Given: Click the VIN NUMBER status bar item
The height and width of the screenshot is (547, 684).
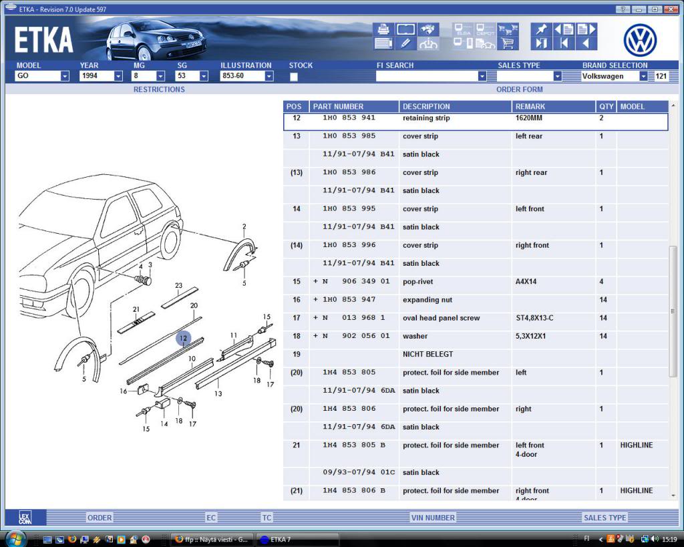Looking at the screenshot, I should [x=433, y=518].
